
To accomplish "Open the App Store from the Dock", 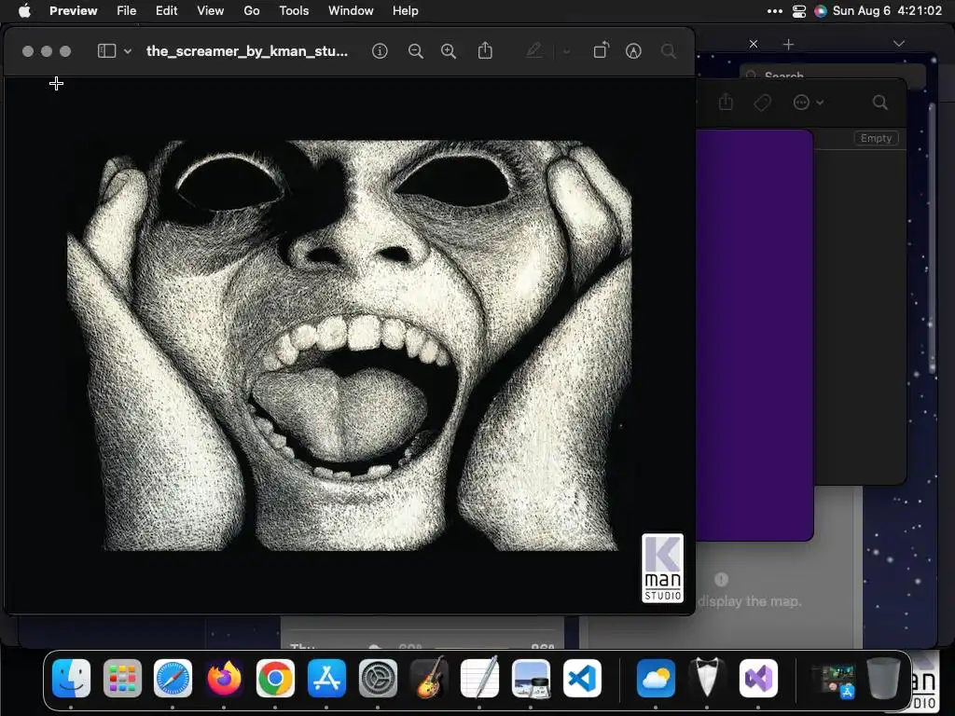I will click(326, 678).
